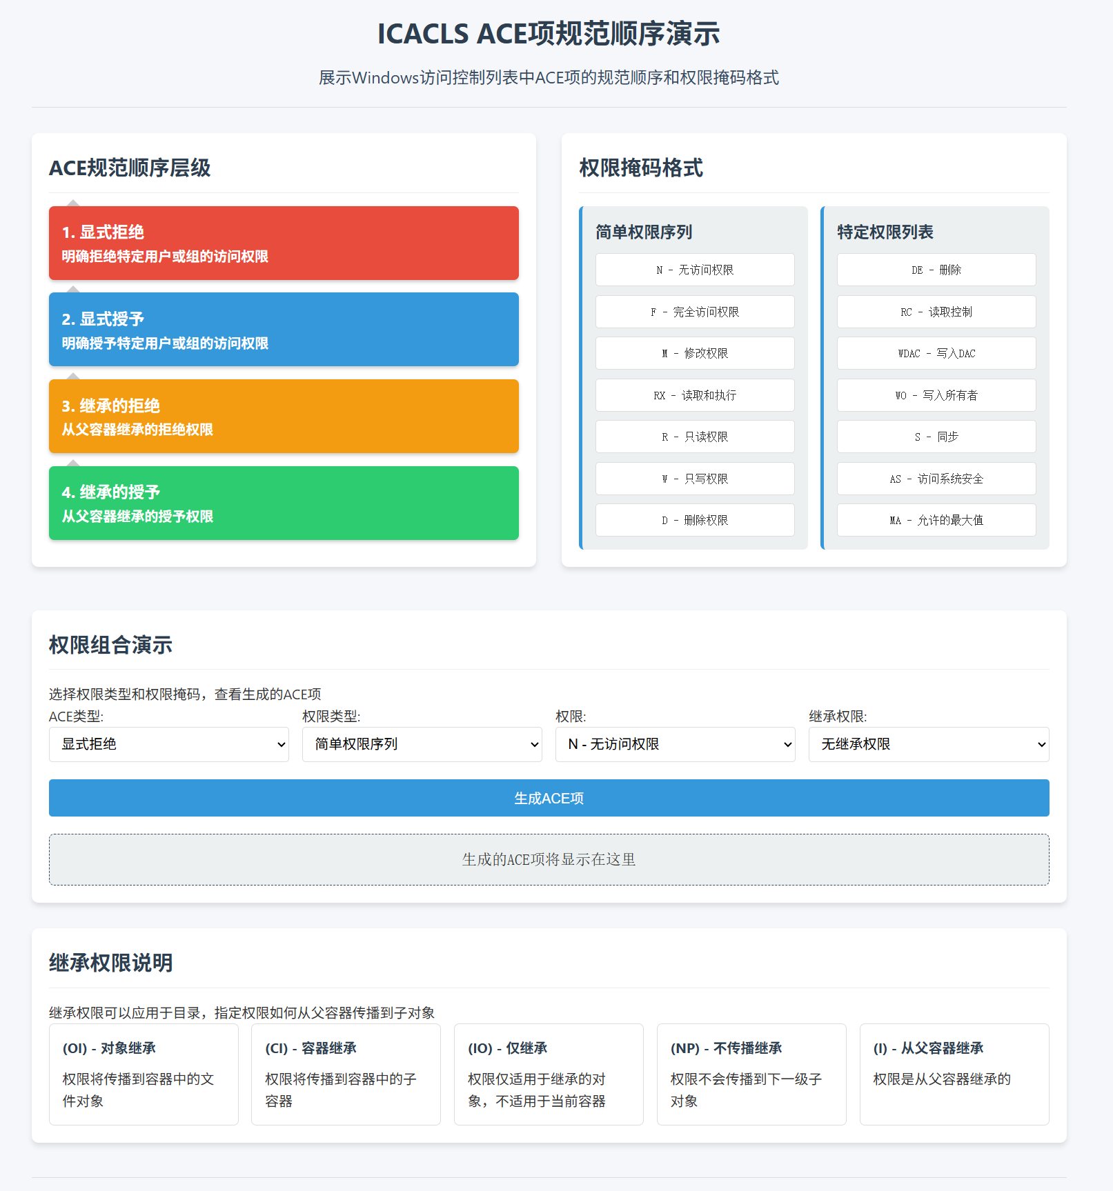Screen dimensions: 1113x1191
Task: Click the page title ICACLS ACE项规范顺序演示
Action: (549, 34)
